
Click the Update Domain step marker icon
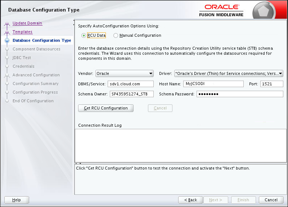[7, 23]
